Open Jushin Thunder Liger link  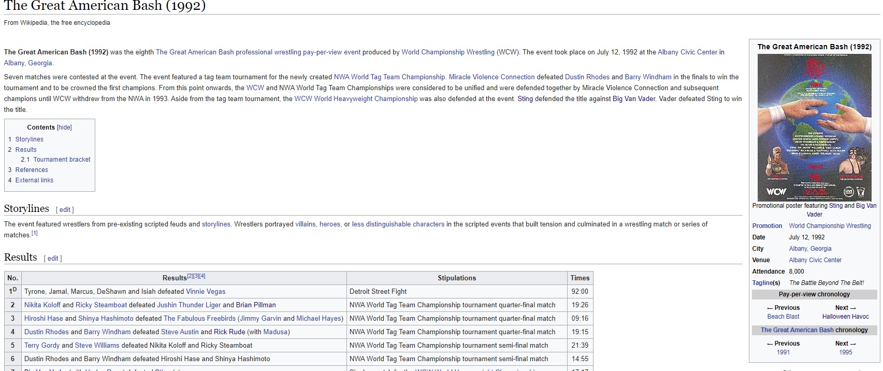(189, 305)
